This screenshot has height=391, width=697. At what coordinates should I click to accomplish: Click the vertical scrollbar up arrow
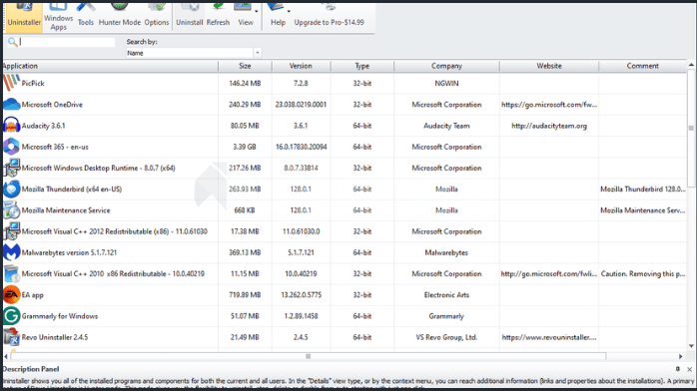[x=691, y=65]
